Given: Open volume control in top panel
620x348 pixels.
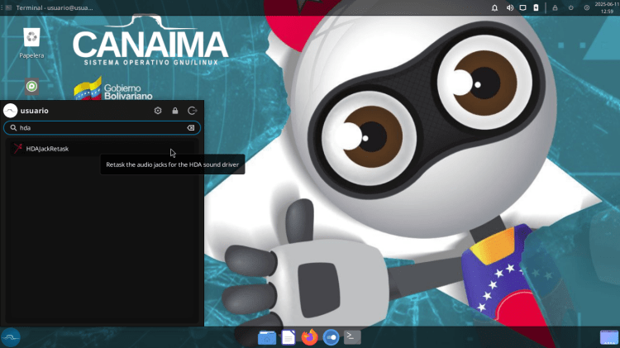Looking at the screenshot, I should click(x=509, y=7).
